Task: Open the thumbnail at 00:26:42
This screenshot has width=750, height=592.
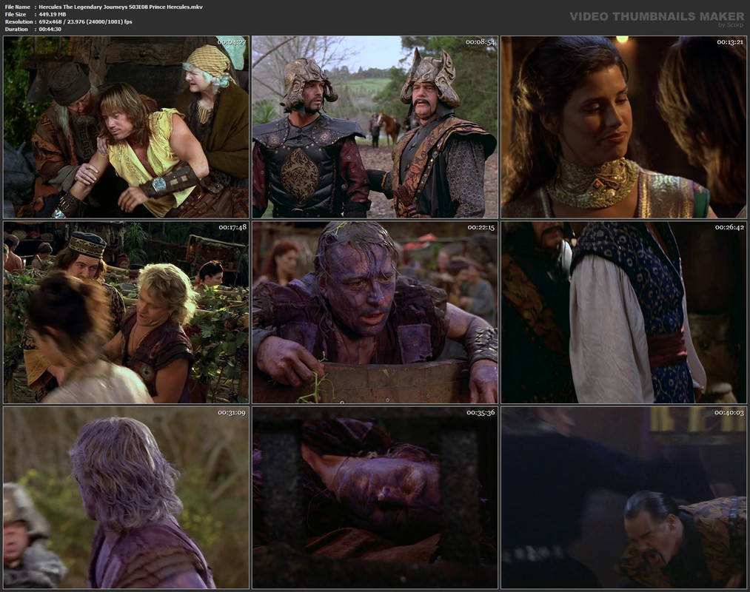Action: [623, 312]
